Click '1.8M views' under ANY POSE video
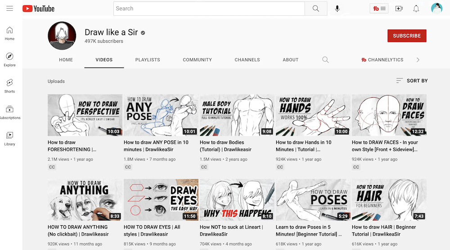The width and height of the screenshot is (450, 250). [x=134, y=159]
